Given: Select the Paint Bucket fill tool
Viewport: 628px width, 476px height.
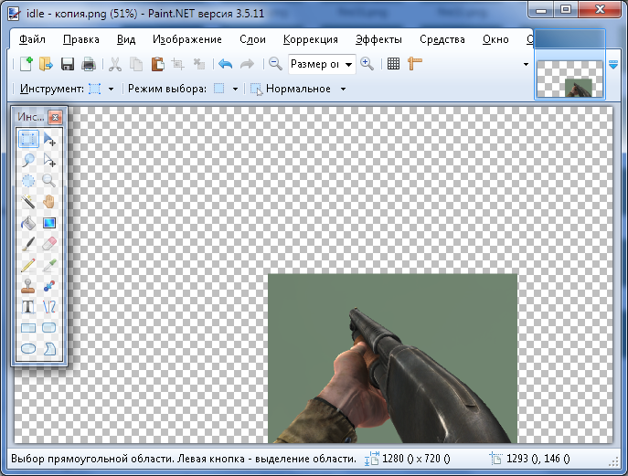Looking at the screenshot, I should 29,223.
